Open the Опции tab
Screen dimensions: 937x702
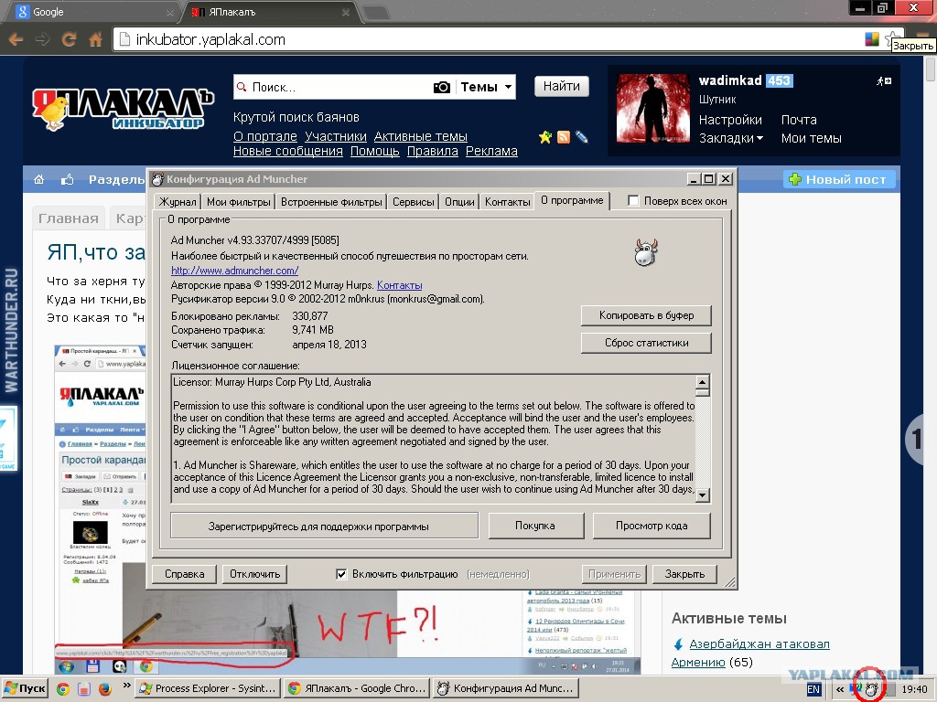[x=459, y=202]
